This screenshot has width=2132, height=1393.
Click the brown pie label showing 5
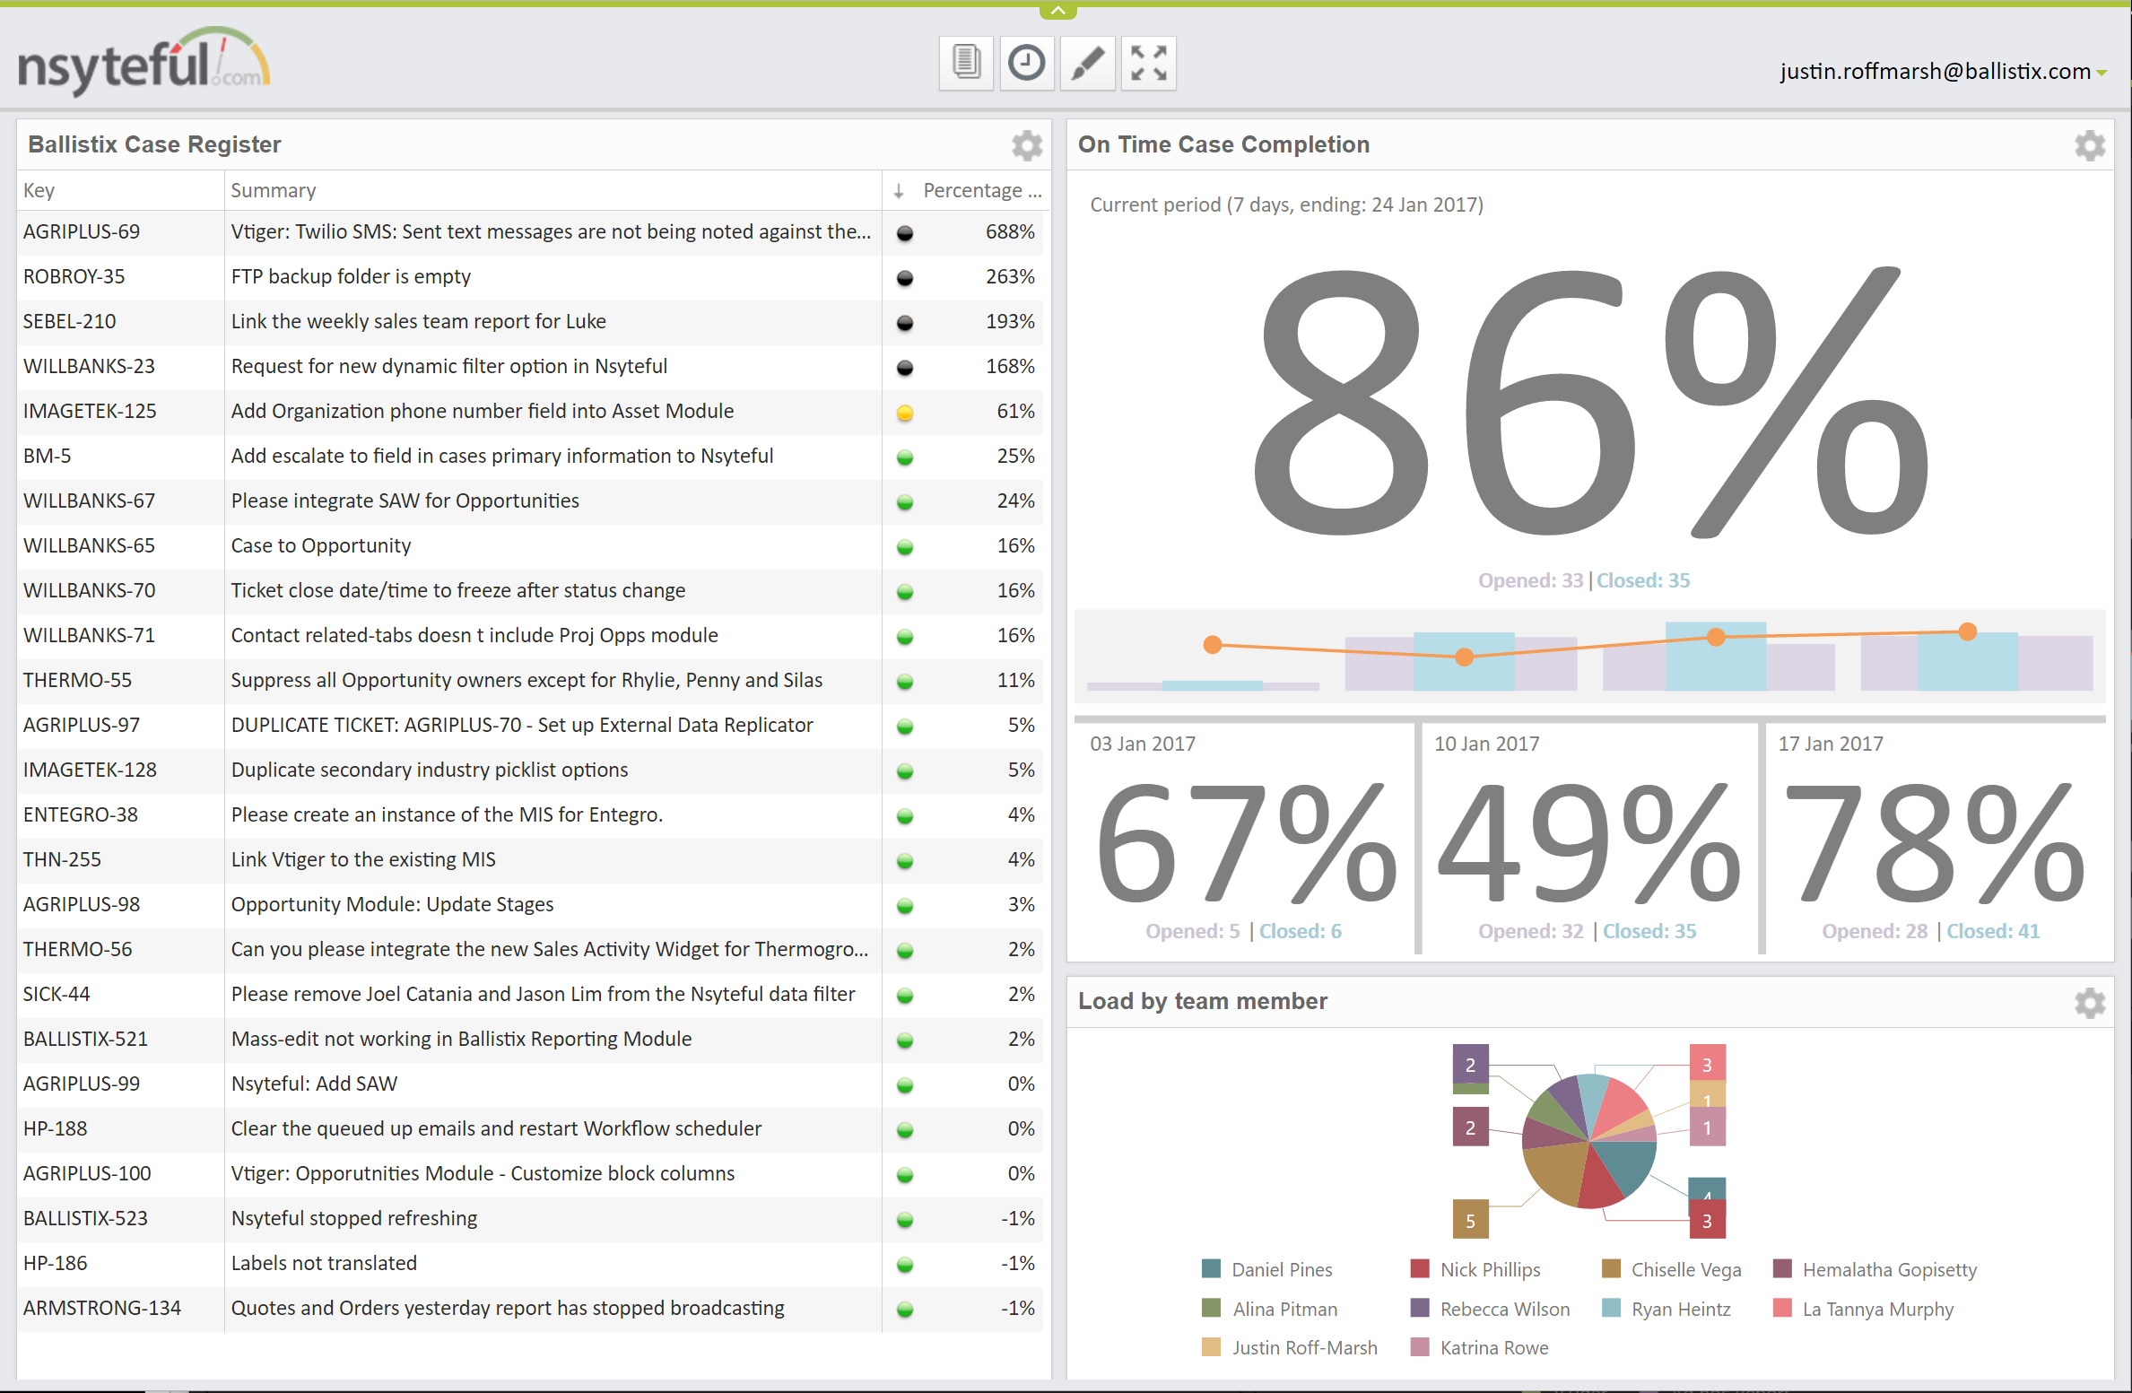tap(1471, 1220)
